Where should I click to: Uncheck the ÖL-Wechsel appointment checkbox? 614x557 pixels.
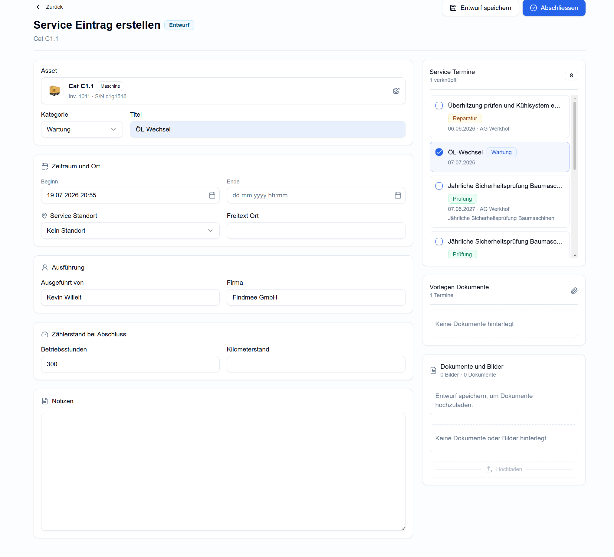pos(439,152)
